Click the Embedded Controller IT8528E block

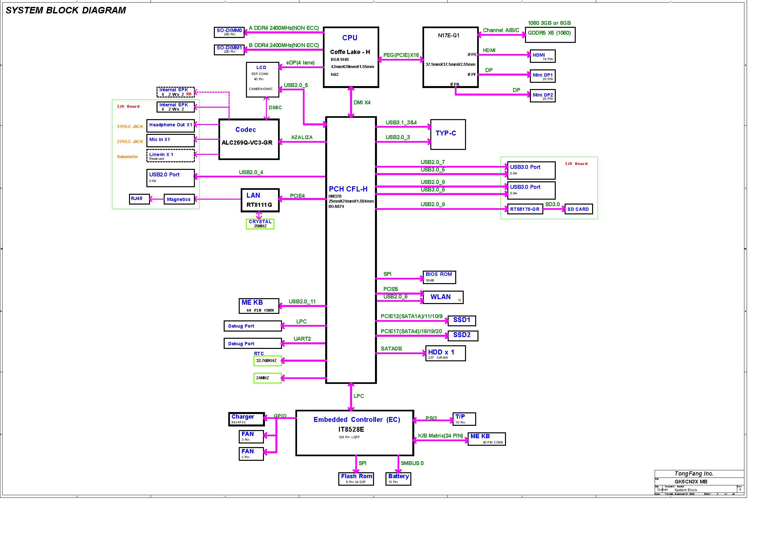(354, 433)
